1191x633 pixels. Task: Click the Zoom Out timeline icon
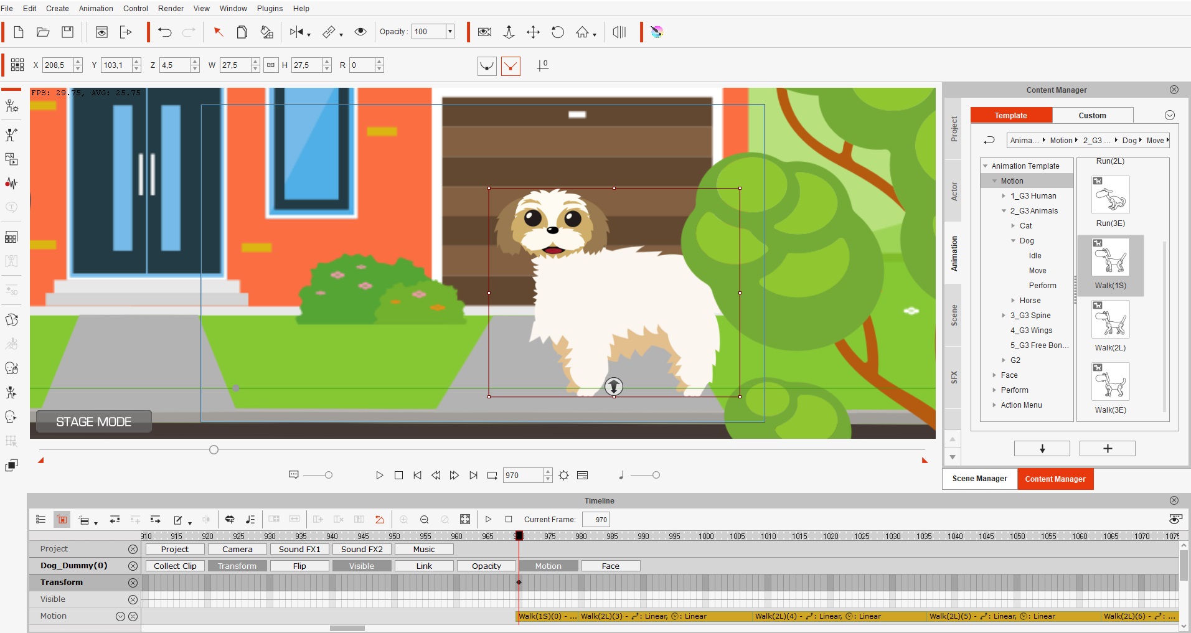425,520
